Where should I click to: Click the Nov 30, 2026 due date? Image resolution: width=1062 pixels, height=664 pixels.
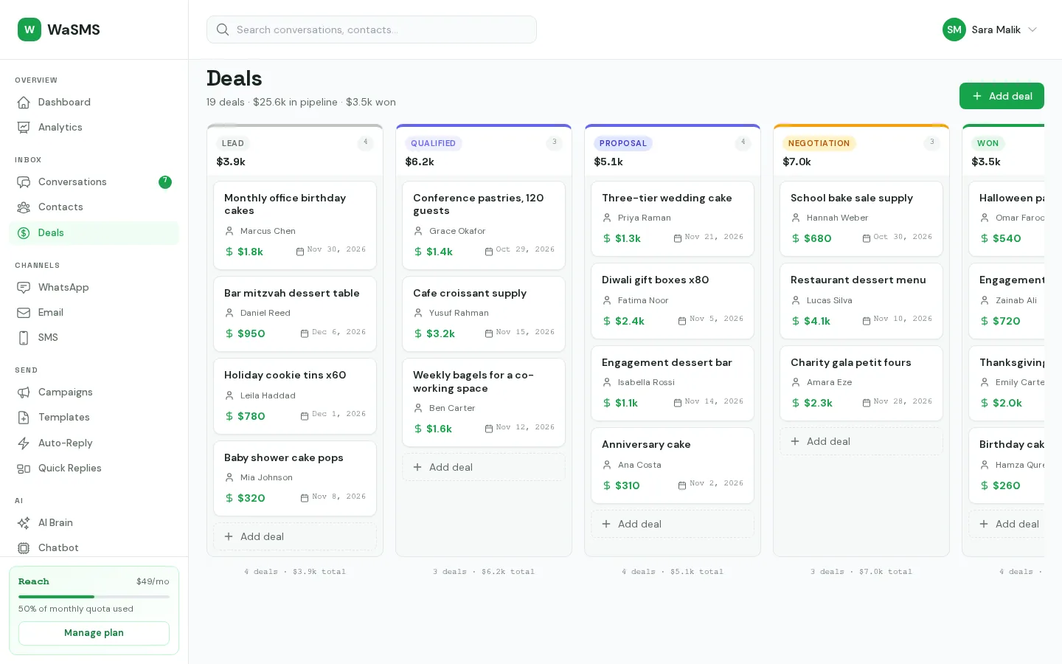point(331,250)
